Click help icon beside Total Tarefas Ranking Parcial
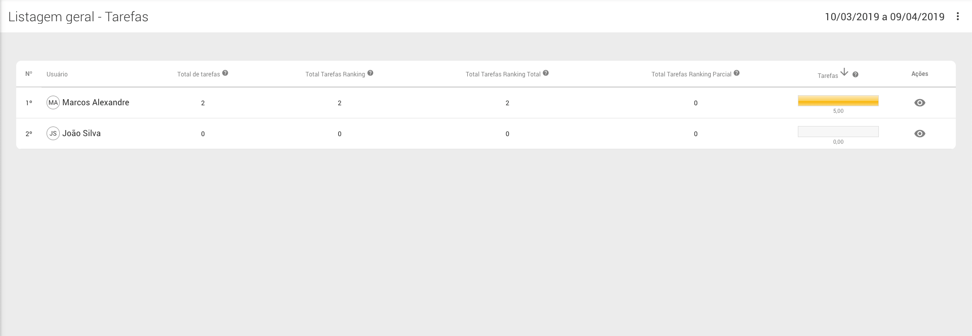The width and height of the screenshot is (972, 336). click(x=737, y=73)
